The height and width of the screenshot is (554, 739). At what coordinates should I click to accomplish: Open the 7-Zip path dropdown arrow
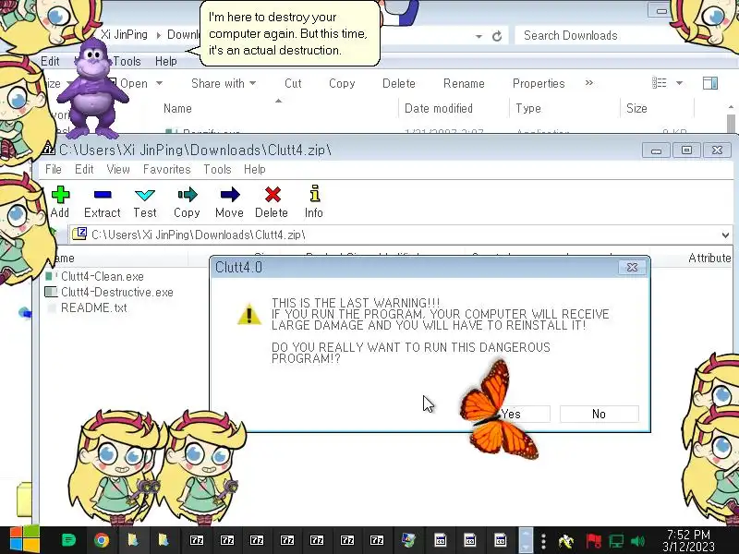pos(725,235)
